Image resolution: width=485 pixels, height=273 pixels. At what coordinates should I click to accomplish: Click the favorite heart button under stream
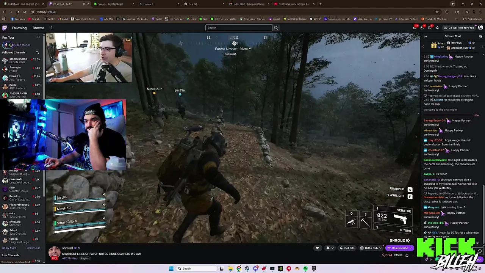pos(317,248)
